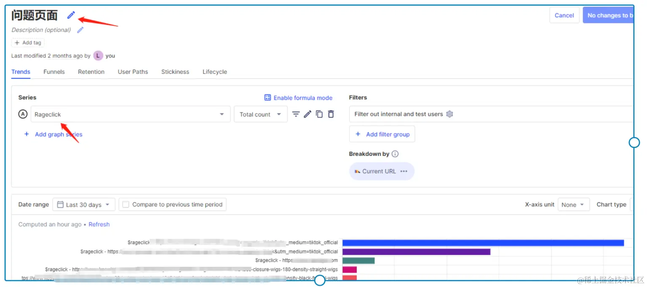The image size is (647, 287).
Task: Delete series A with trash icon
Action: [x=331, y=114]
